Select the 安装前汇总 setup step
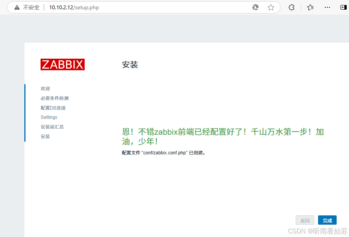The image size is (349, 237). [52, 127]
